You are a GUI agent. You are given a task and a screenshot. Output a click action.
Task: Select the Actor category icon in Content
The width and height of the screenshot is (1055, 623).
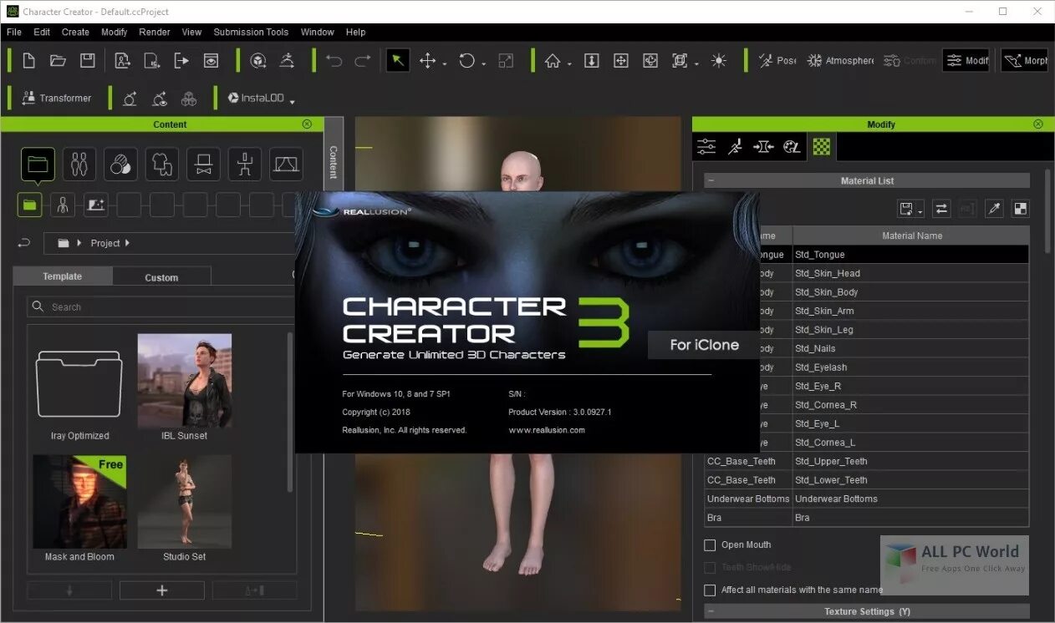[x=79, y=165]
